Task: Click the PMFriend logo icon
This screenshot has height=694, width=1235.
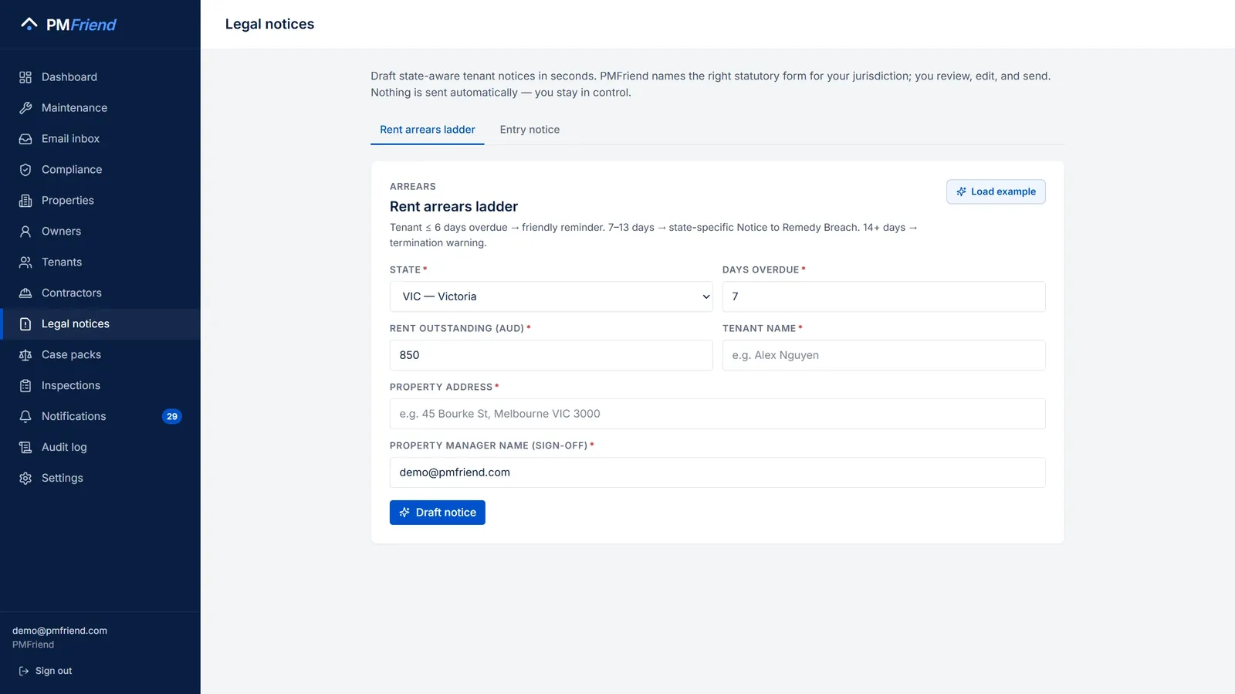Action: point(29,25)
